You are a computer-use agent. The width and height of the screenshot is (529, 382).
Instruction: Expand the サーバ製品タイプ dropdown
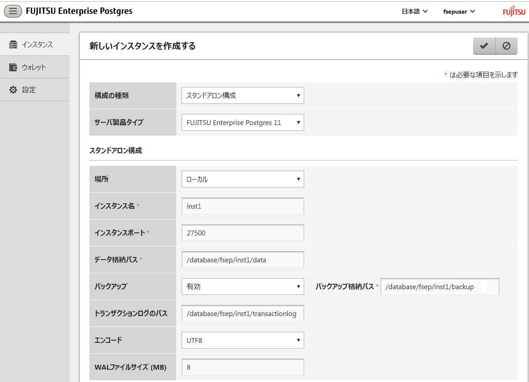[x=243, y=122]
